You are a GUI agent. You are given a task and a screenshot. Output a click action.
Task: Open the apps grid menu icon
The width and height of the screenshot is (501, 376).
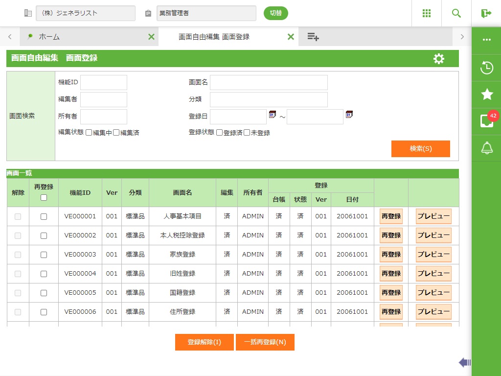[427, 13]
